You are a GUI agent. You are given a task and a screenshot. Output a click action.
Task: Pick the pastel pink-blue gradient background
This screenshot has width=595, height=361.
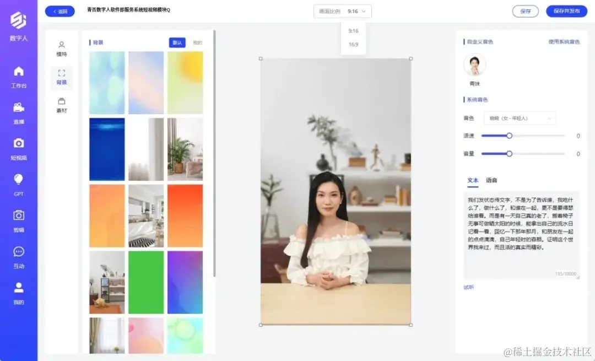[x=146, y=83]
